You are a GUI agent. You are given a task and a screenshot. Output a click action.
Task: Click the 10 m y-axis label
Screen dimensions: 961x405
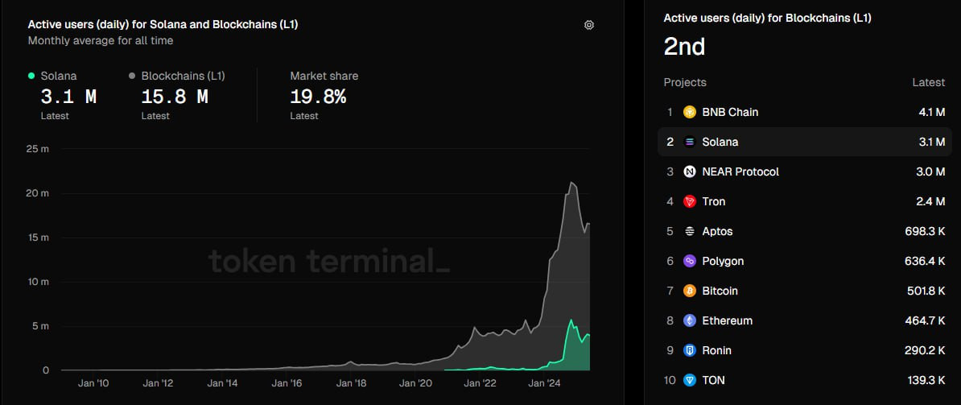tap(38, 282)
